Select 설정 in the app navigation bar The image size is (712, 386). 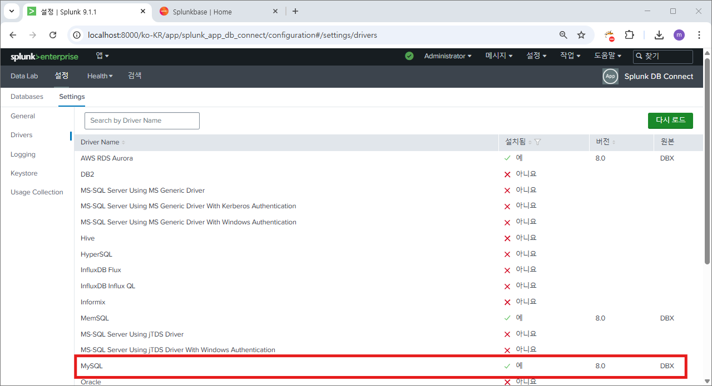coord(62,76)
